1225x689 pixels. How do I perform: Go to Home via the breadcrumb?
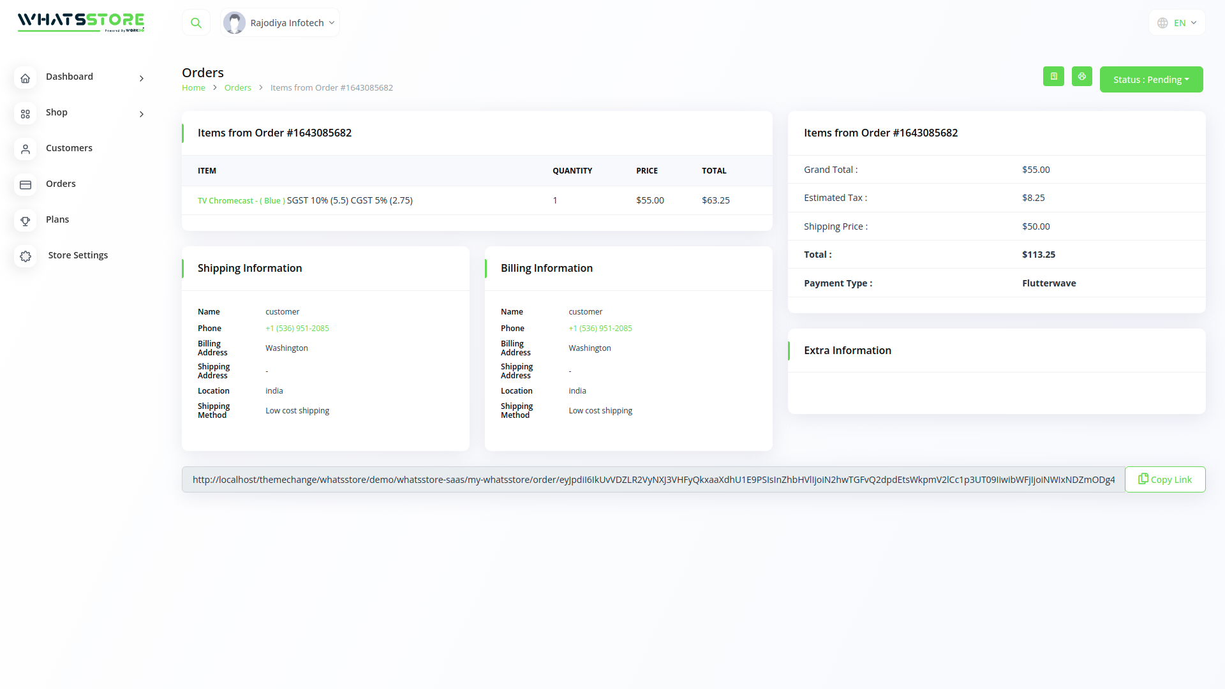tap(193, 87)
